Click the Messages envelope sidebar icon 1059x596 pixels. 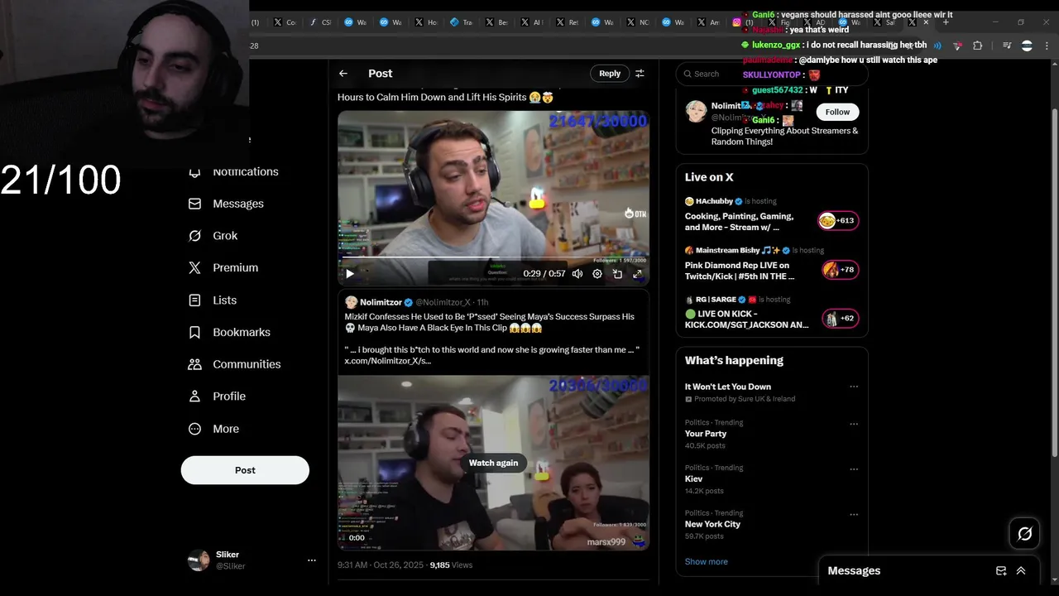point(194,204)
